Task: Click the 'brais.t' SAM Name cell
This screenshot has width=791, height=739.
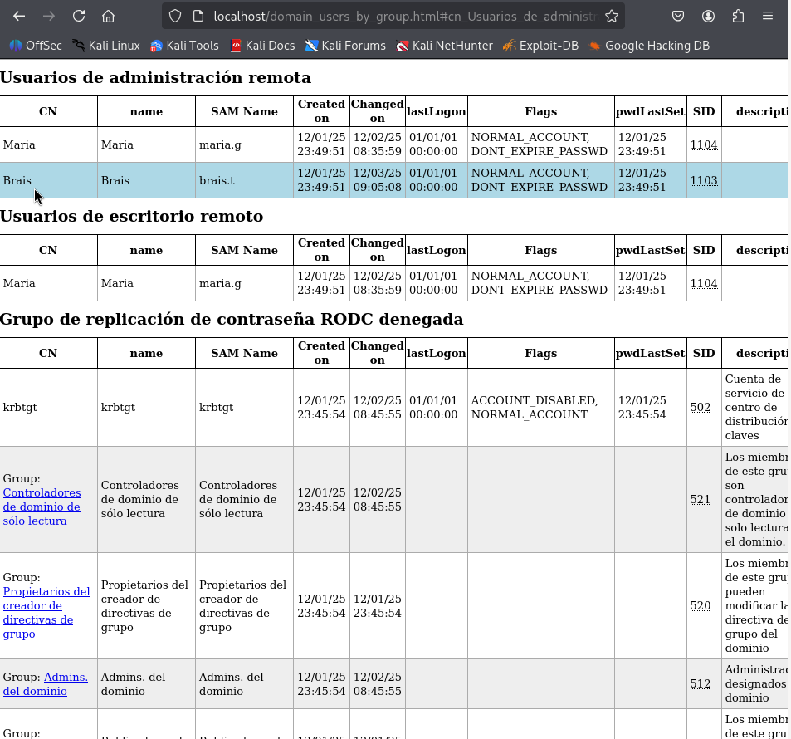Action: pos(244,180)
